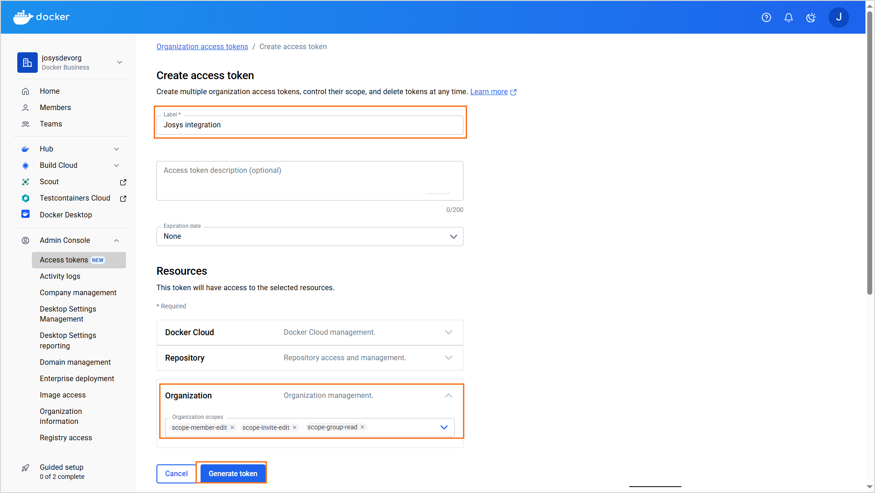Expand the Repository resource section
The height and width of the screenshot is (493, 875).
(448, 358)
